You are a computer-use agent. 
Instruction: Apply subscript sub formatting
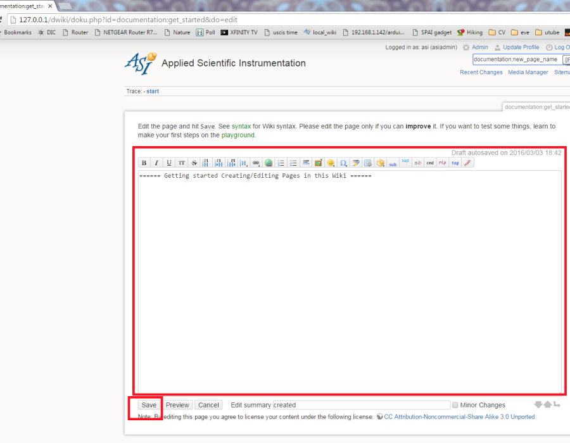click(x=393, y=163)
